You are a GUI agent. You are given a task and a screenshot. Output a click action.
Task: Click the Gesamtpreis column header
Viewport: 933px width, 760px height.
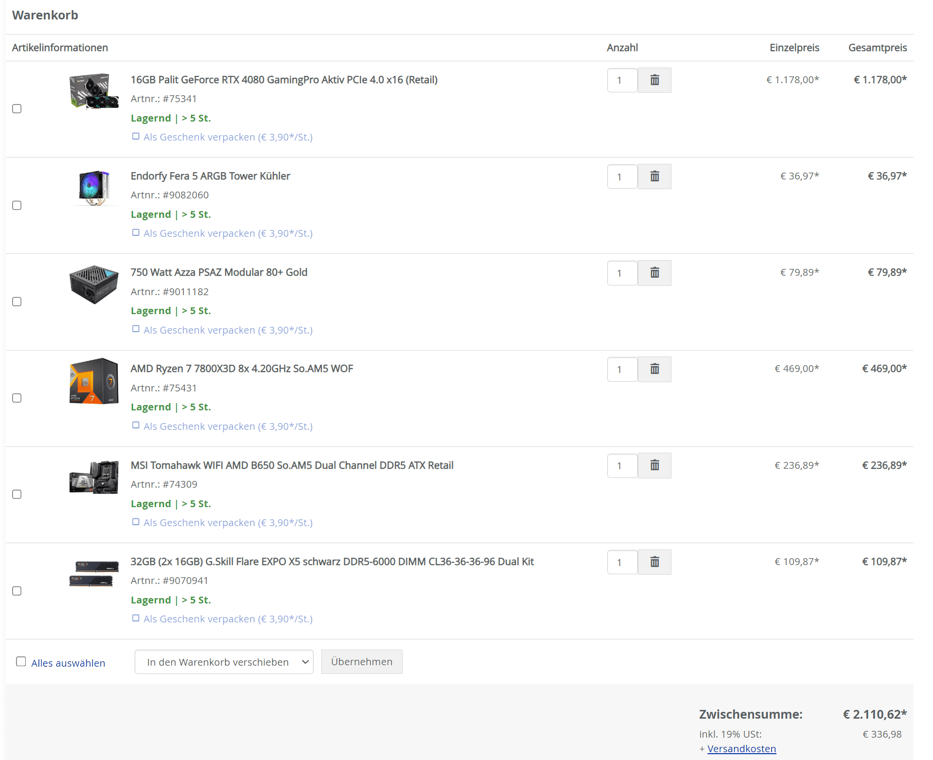[x=878, y=48]
